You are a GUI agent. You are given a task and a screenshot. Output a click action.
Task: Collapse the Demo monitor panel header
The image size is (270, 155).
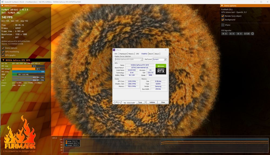[x=26, y=6]
